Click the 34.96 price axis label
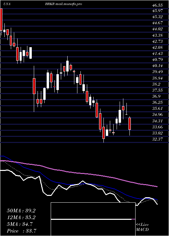This screenshot has height=236, width=169. coord(157,115)
